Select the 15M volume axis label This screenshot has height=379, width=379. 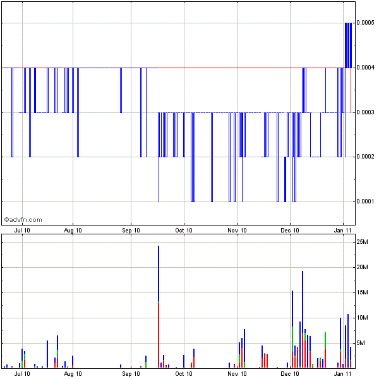(x=363, y=292)
